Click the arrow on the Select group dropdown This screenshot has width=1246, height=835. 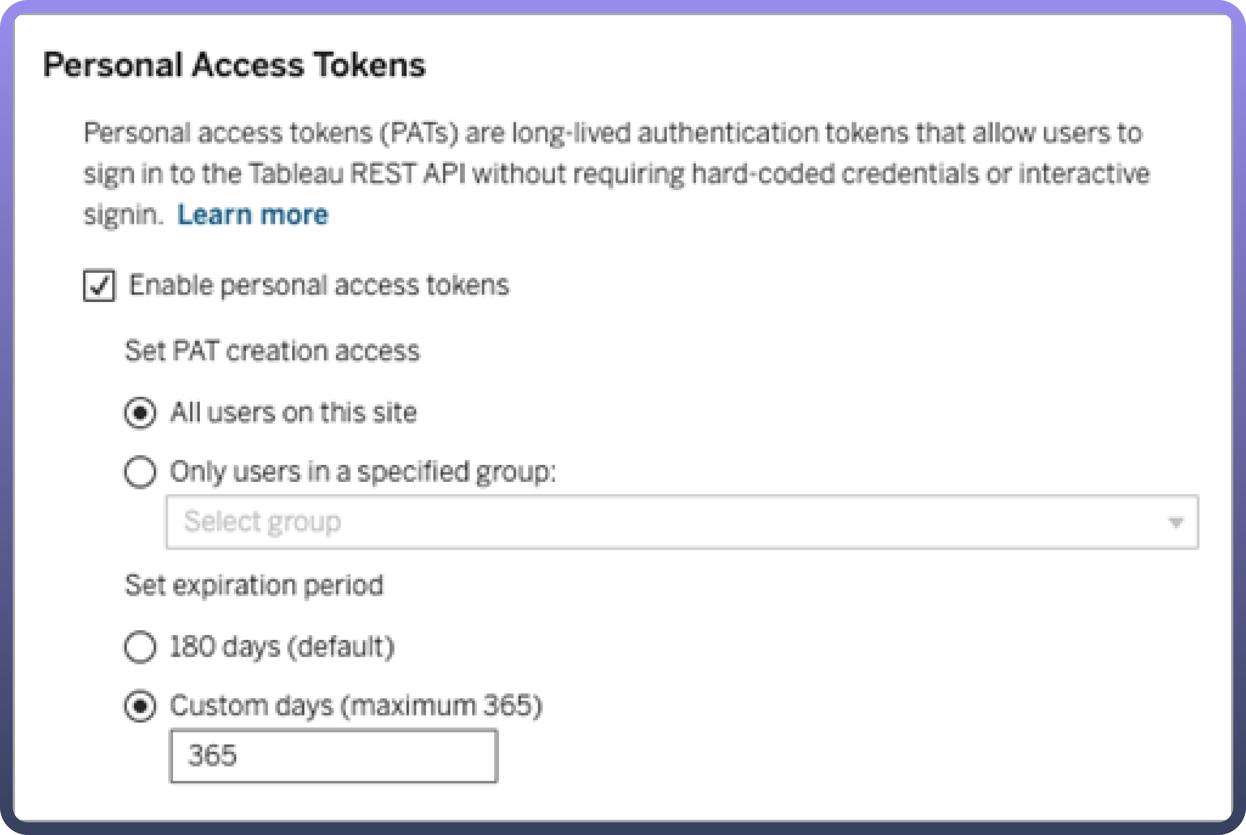[x=1176, y=522]
